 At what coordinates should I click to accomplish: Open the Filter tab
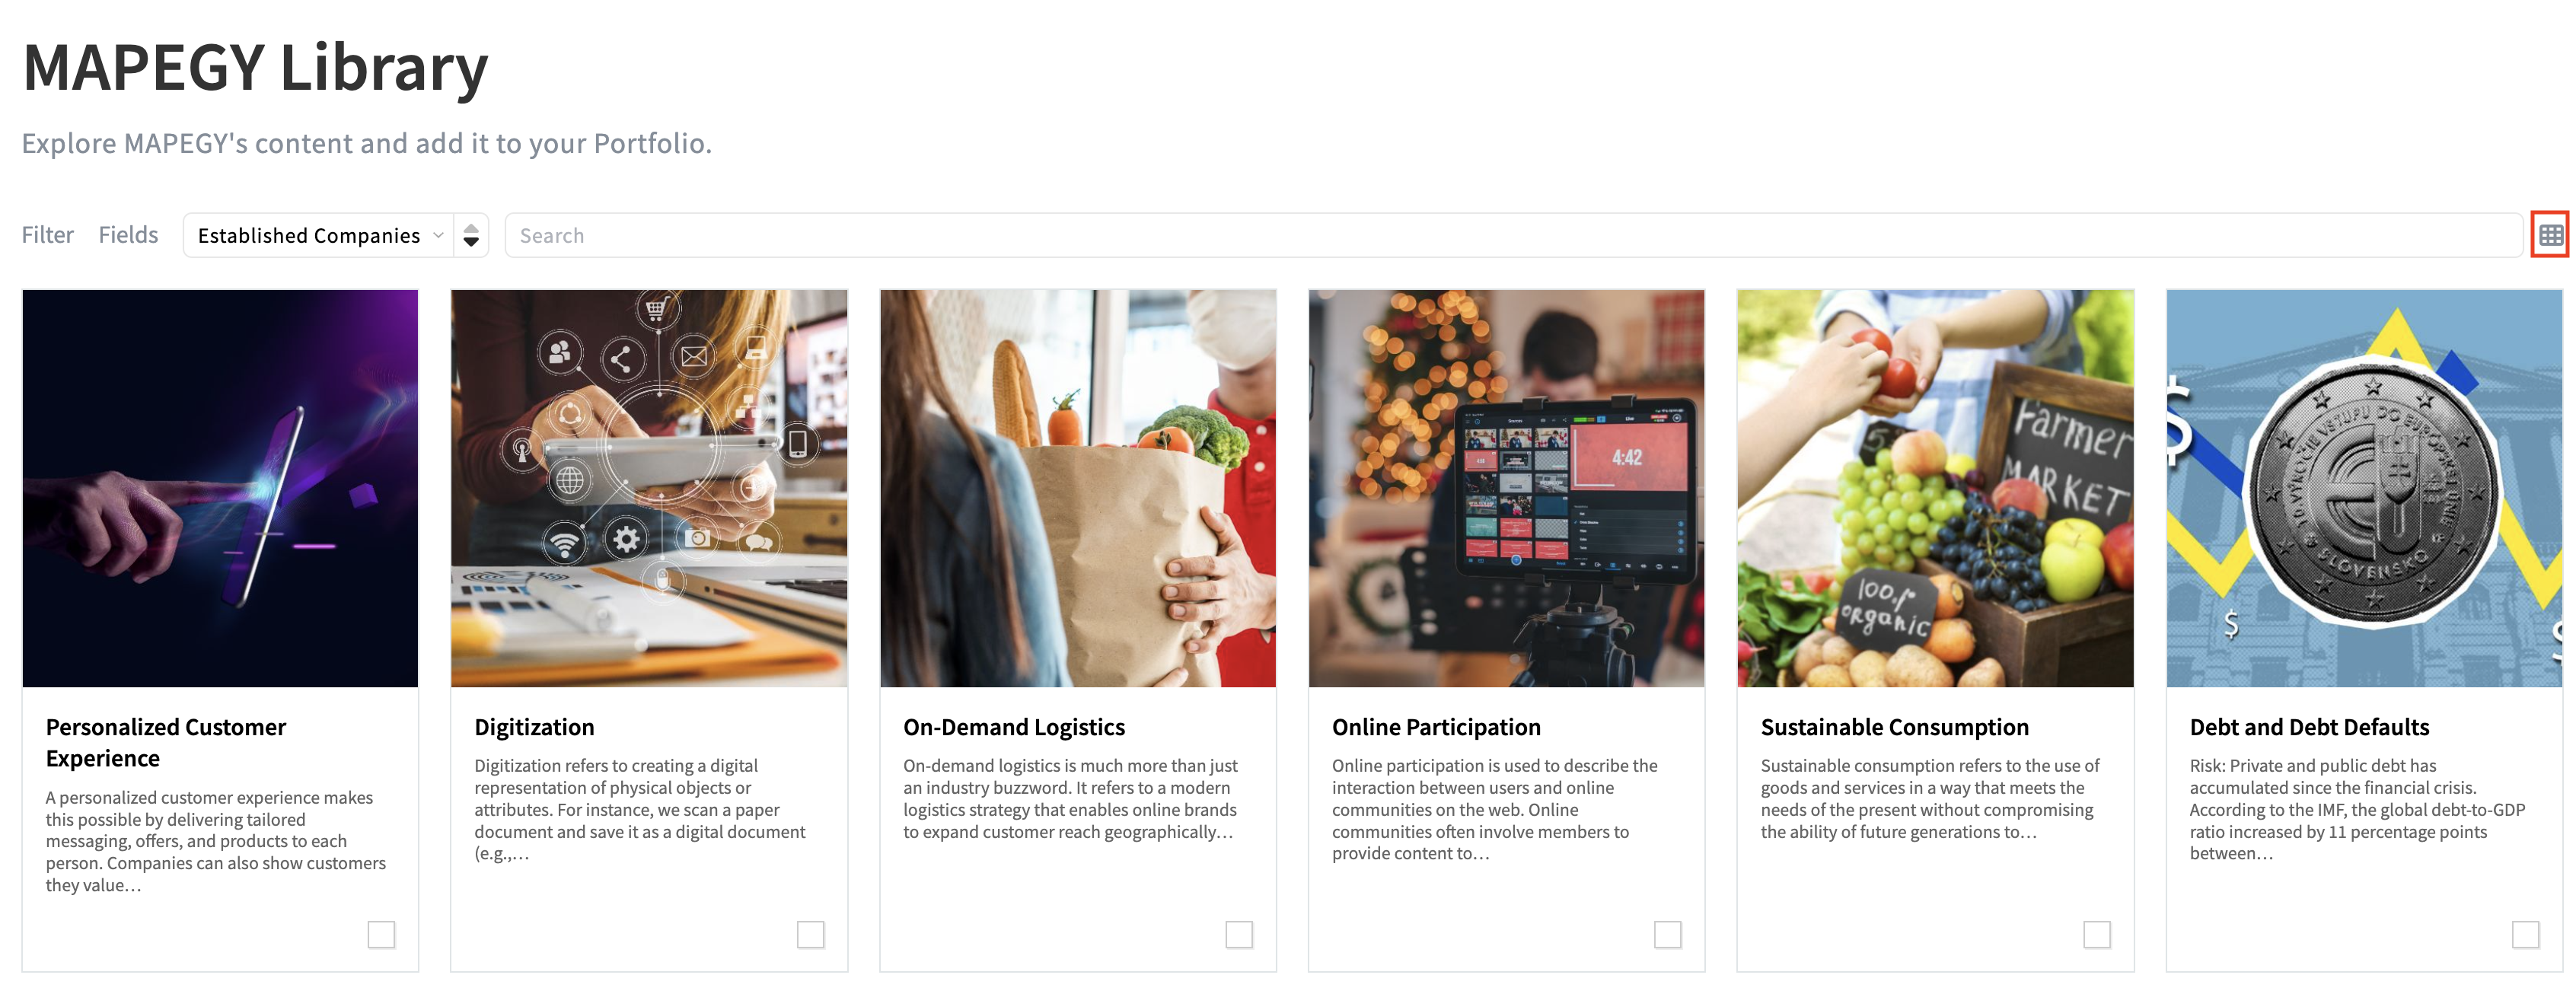coord(48,235)
